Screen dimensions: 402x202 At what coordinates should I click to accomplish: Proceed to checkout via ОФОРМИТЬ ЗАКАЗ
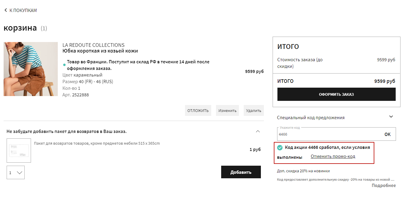pos(336,94)
